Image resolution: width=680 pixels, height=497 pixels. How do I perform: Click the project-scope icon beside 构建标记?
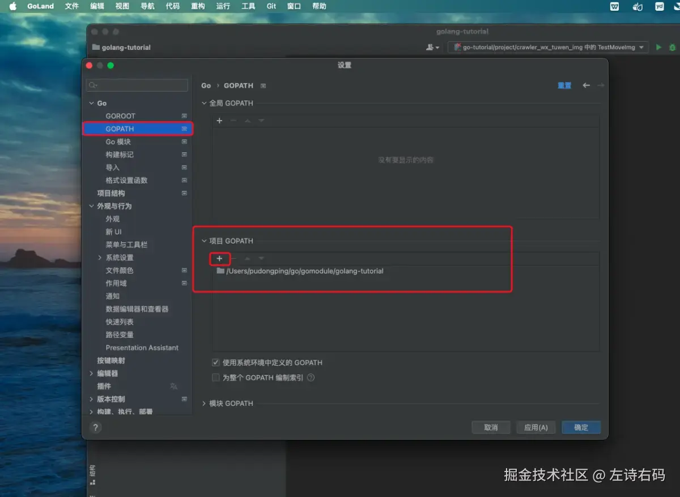click(x=184, y=155)
